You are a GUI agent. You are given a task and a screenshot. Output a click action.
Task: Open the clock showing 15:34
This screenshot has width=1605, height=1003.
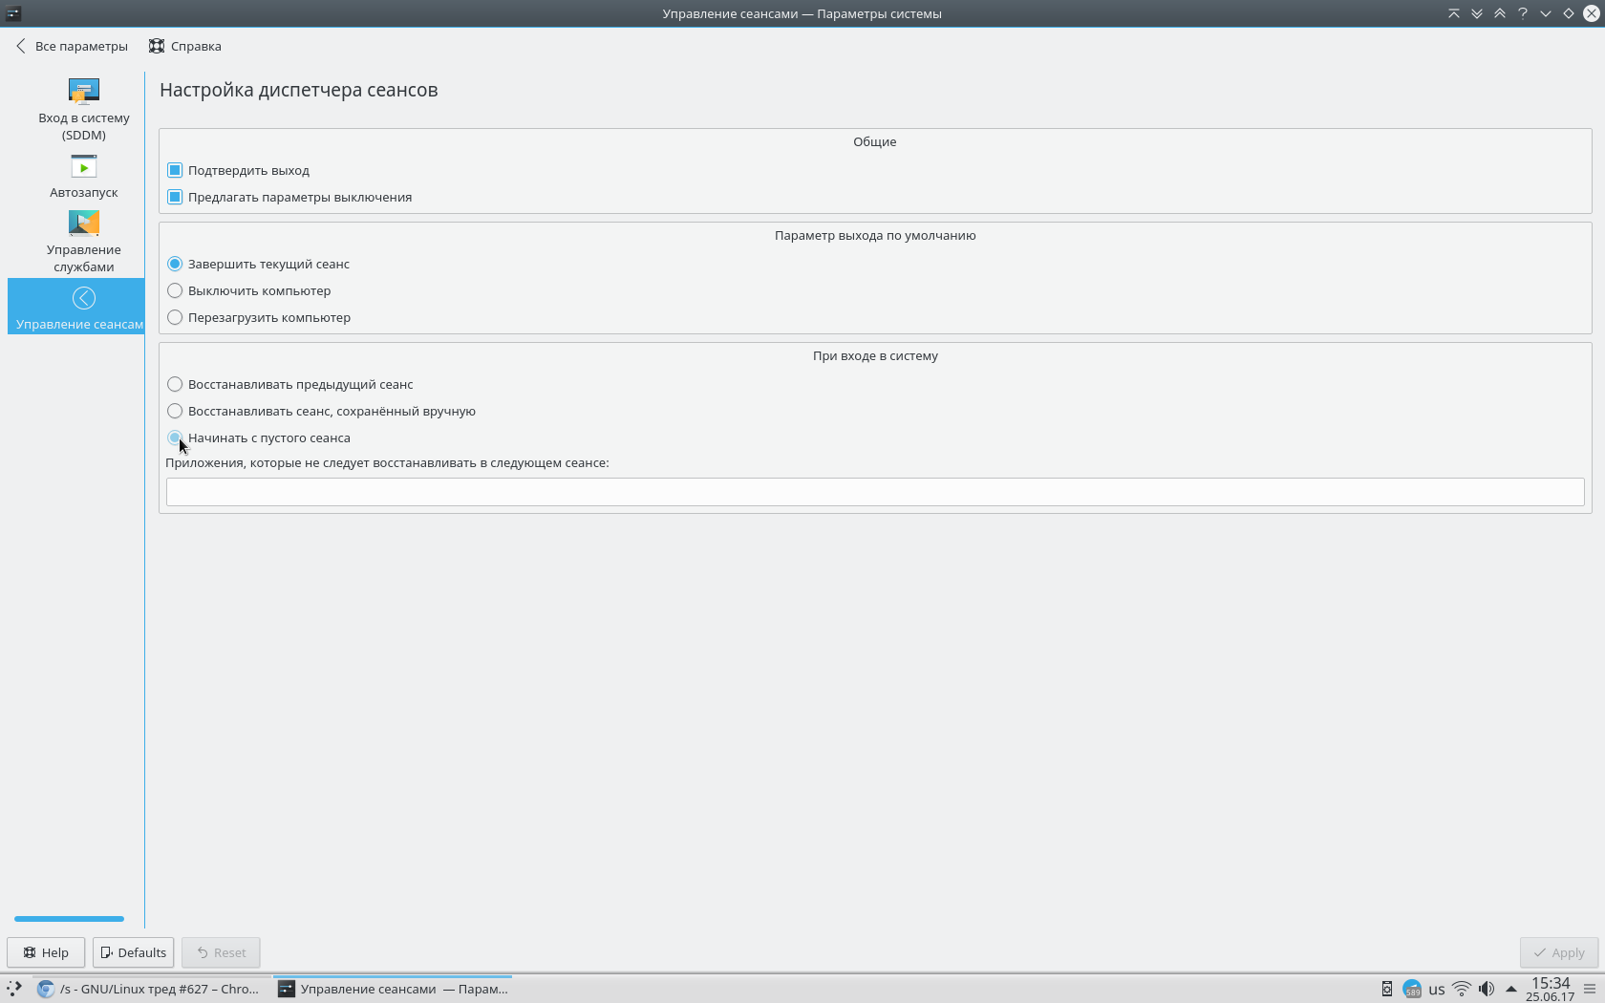pyautogui.click(x=1550, y=989)
